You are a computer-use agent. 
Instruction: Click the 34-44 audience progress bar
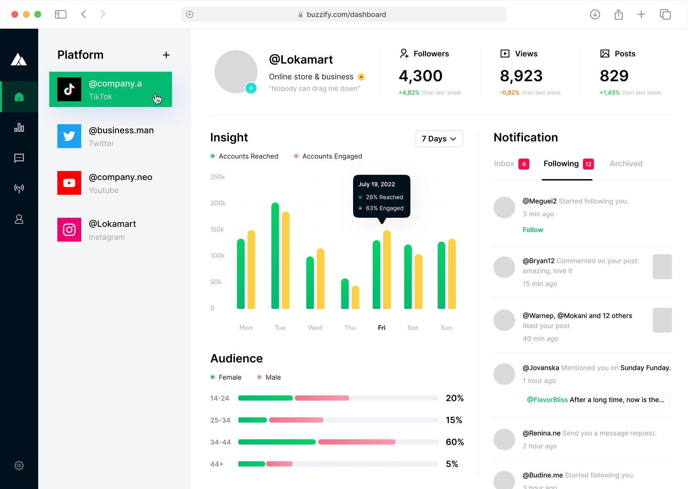click(x=338, y=442)
